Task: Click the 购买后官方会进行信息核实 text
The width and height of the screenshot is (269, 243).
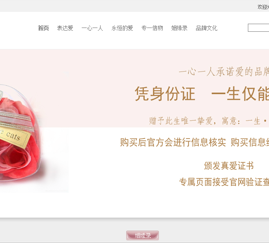Action: [x=173, y=142]
